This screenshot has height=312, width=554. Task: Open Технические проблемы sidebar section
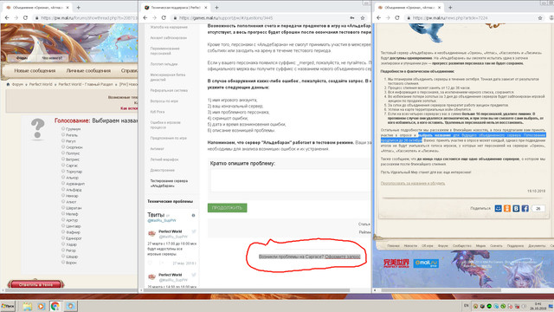170,201
